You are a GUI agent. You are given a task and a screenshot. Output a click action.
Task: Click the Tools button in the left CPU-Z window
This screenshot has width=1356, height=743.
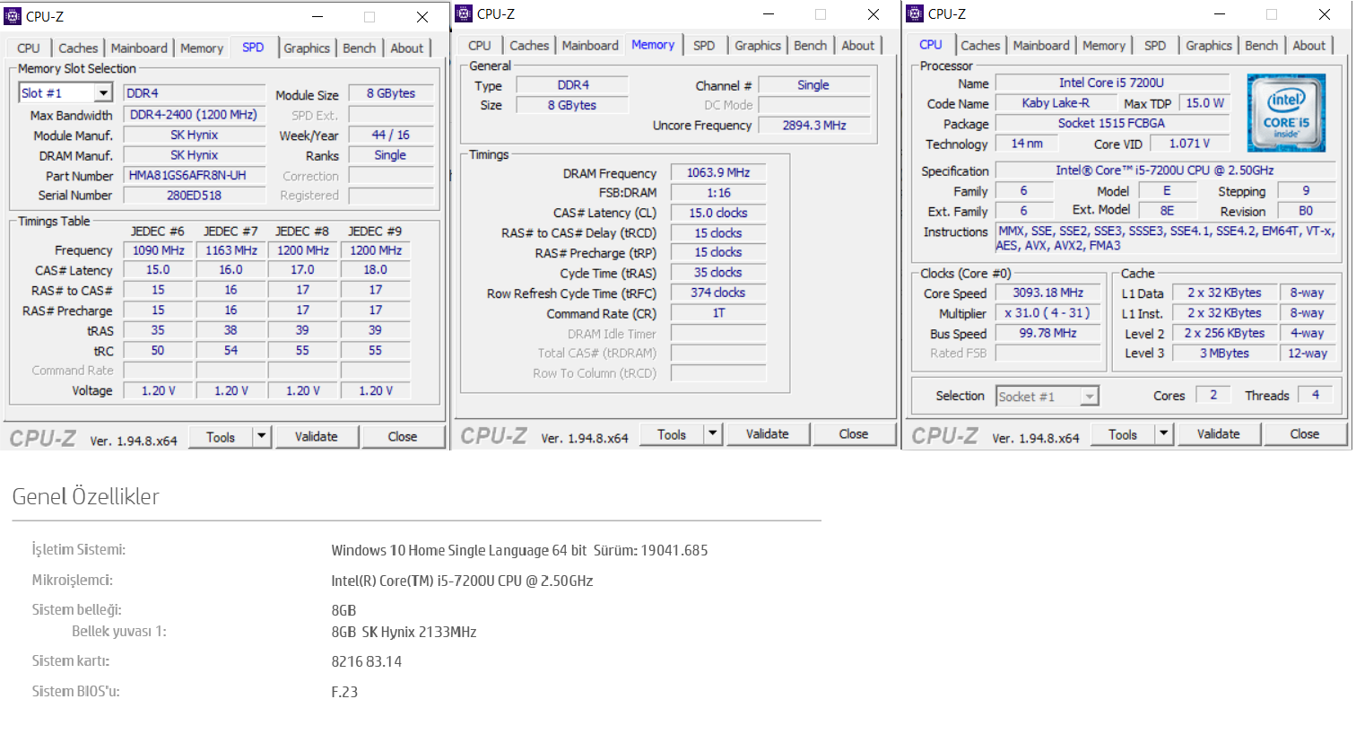coord(221,437)
